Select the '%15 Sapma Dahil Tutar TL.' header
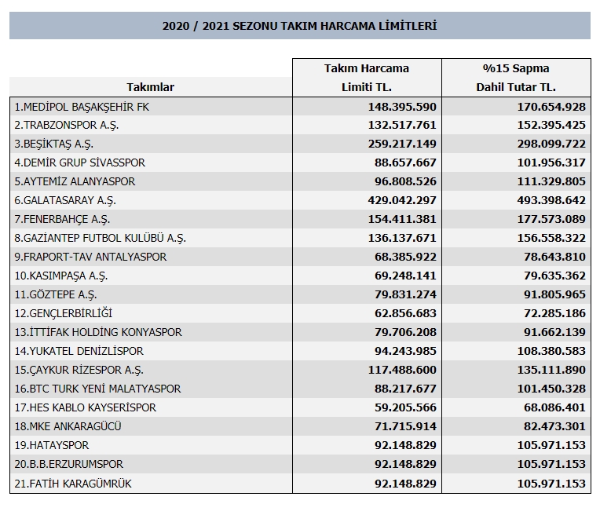 tap(516, 78)
